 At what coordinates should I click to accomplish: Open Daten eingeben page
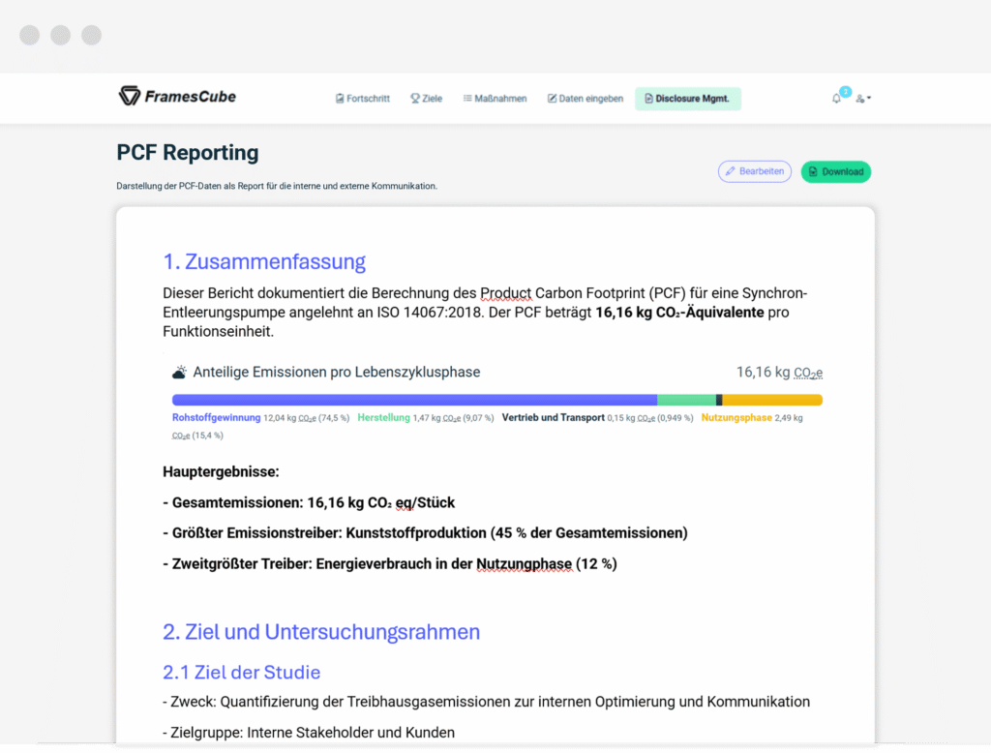click(586, 99)
